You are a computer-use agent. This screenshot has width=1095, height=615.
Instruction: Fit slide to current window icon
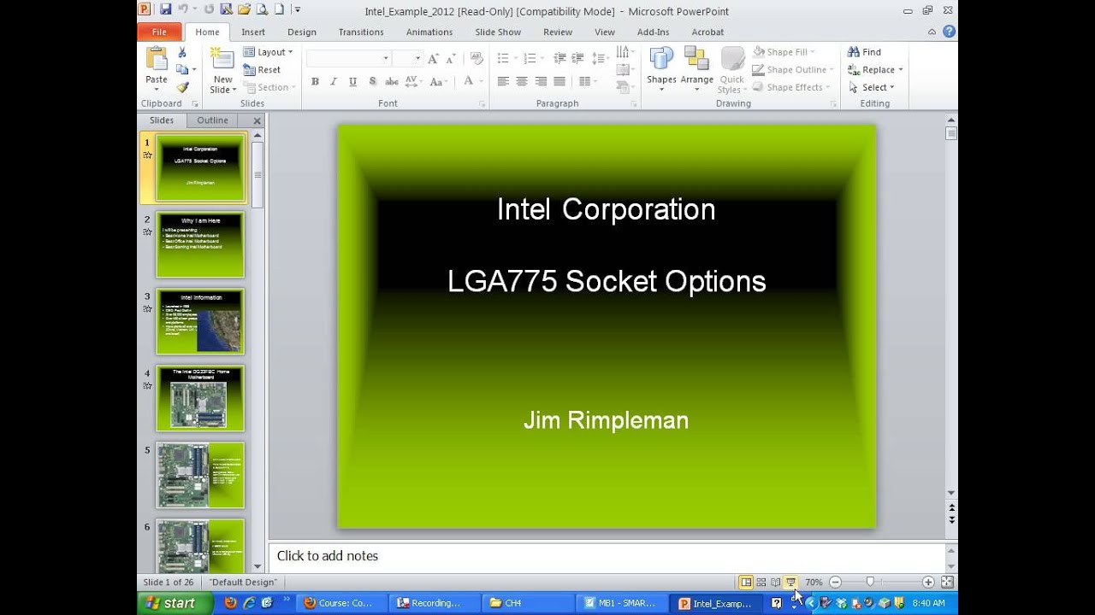(947, 583)
